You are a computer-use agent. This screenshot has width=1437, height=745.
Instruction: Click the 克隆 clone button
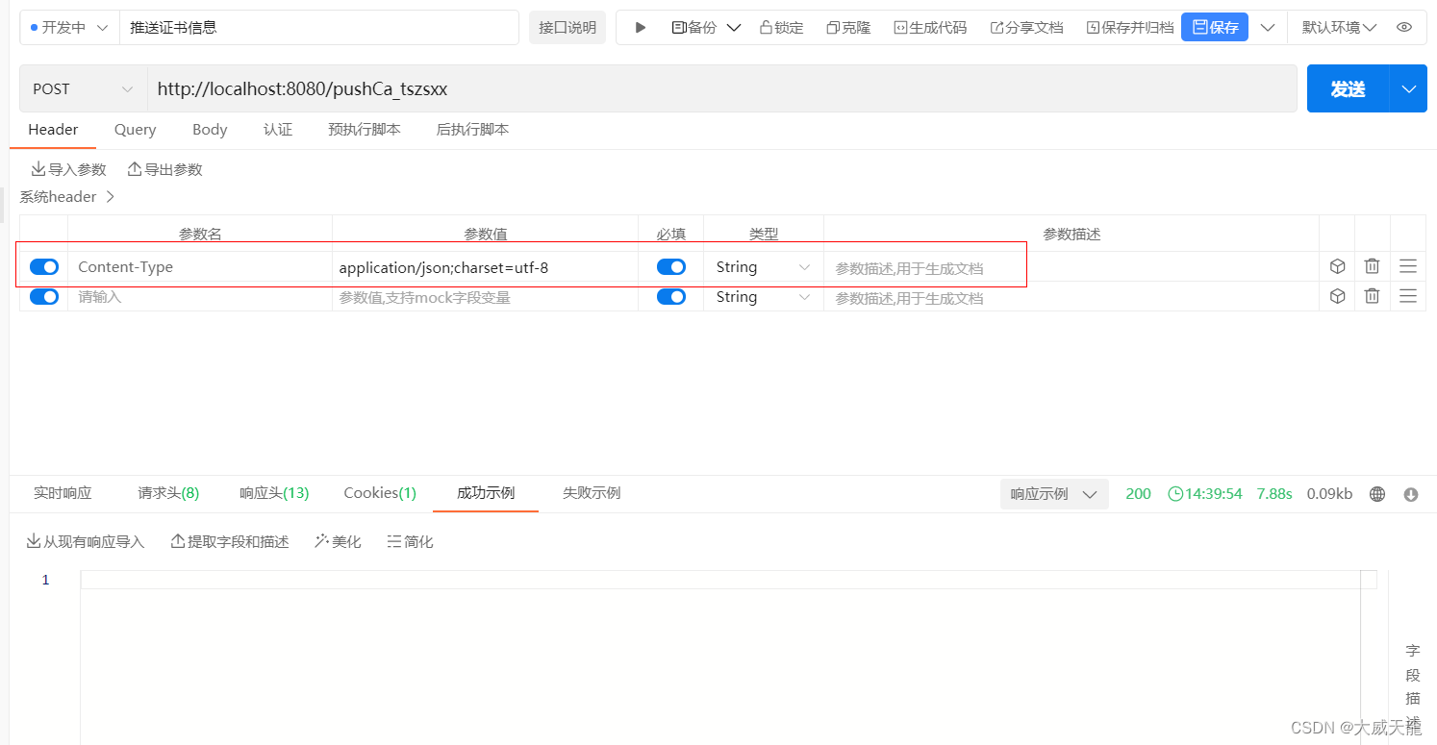click(x=848, y=28)
